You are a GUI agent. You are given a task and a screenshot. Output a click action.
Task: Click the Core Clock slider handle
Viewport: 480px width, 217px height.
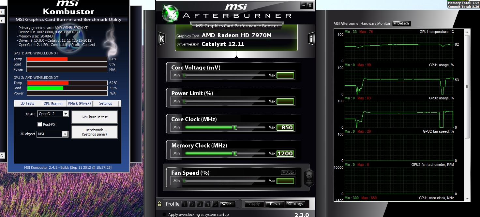[x=235, y=127]
